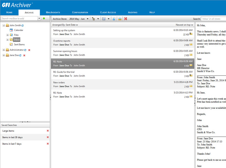The image size is (226, 168).
Task: Select the highlighted RE: Note email from 6/20/2014
Action: pos(122,64)
